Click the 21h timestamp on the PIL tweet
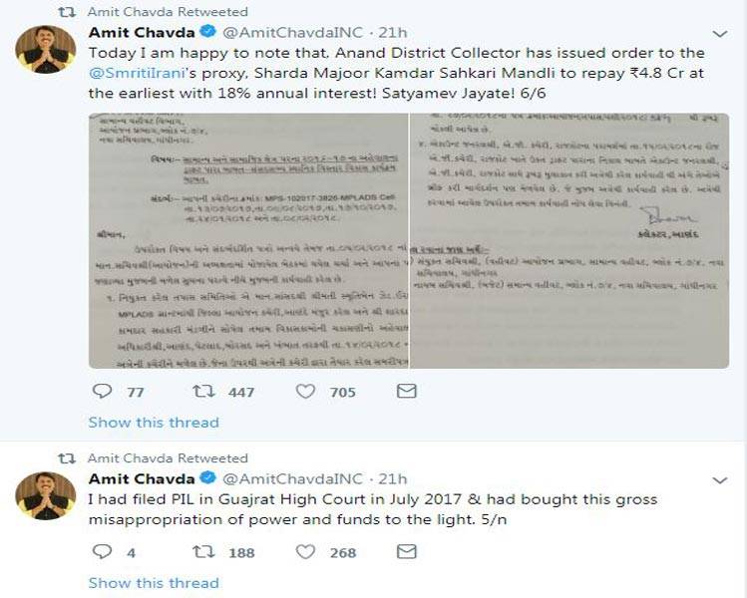This screenshot has height=598, width=747. tap(394, 479)
